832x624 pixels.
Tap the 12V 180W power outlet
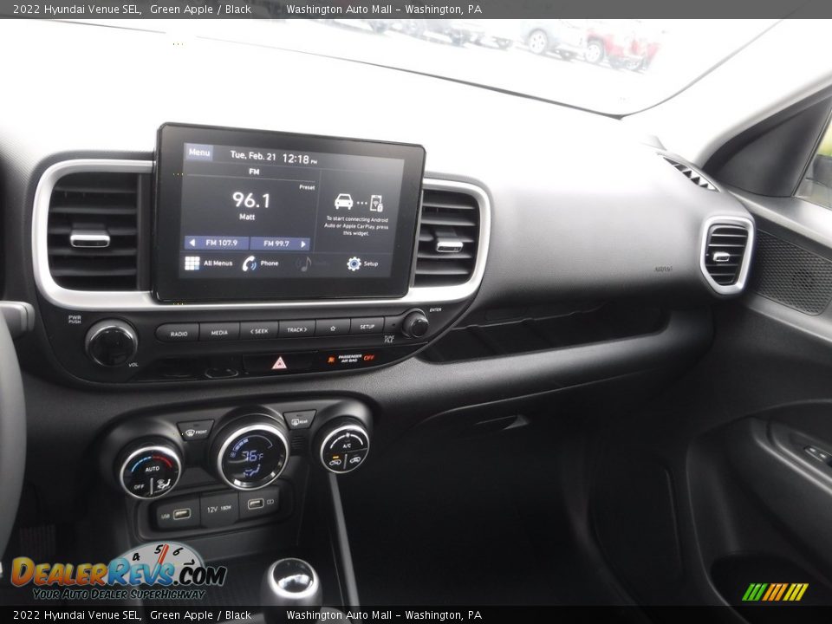click(219, 509)
